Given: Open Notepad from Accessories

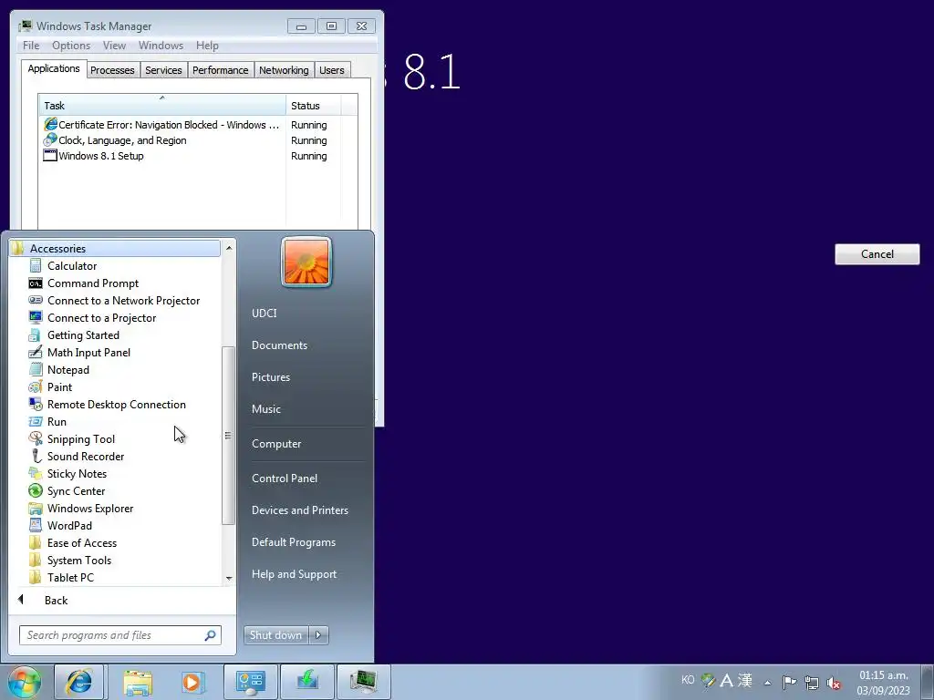Looking at the screenshot, I should point(67,370).
